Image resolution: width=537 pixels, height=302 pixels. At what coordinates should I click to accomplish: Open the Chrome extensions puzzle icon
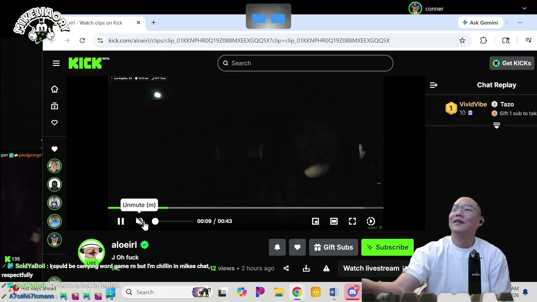pos(484,40)
